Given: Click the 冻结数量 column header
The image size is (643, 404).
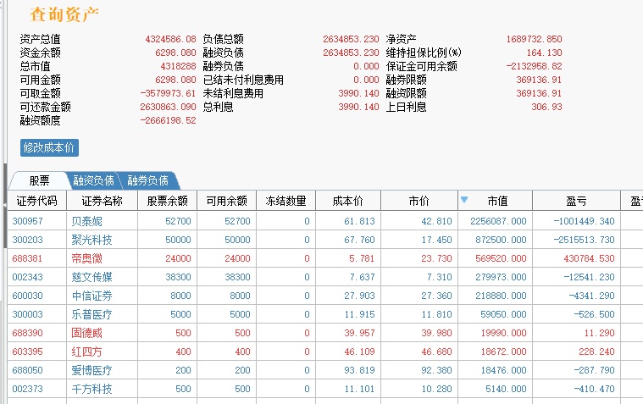Looking at the screenshot, I should (285, 201).
